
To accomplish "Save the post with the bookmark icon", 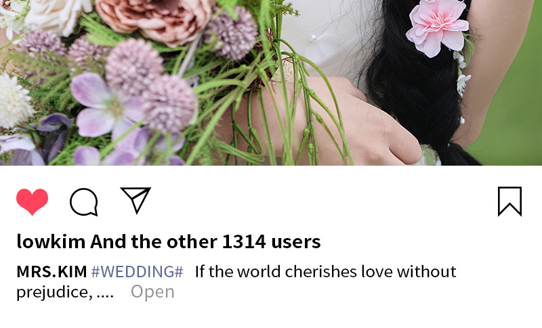I will pyautogui.click(x=510, y=202).
